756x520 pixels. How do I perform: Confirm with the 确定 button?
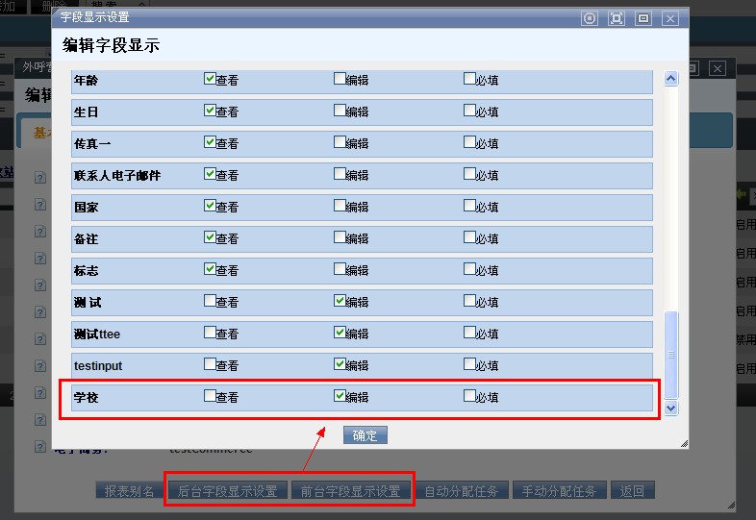tap(365, 435)
